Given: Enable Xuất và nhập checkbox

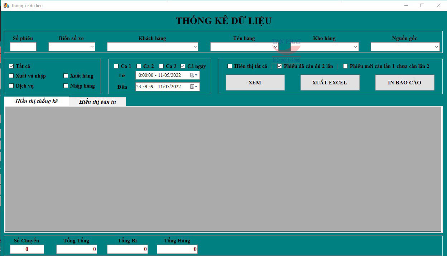Looking at the screenshot, I should click(11, 76).
